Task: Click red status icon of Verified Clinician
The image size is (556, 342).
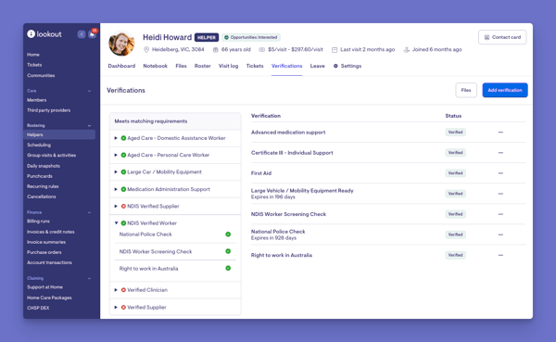Action: 123,290
